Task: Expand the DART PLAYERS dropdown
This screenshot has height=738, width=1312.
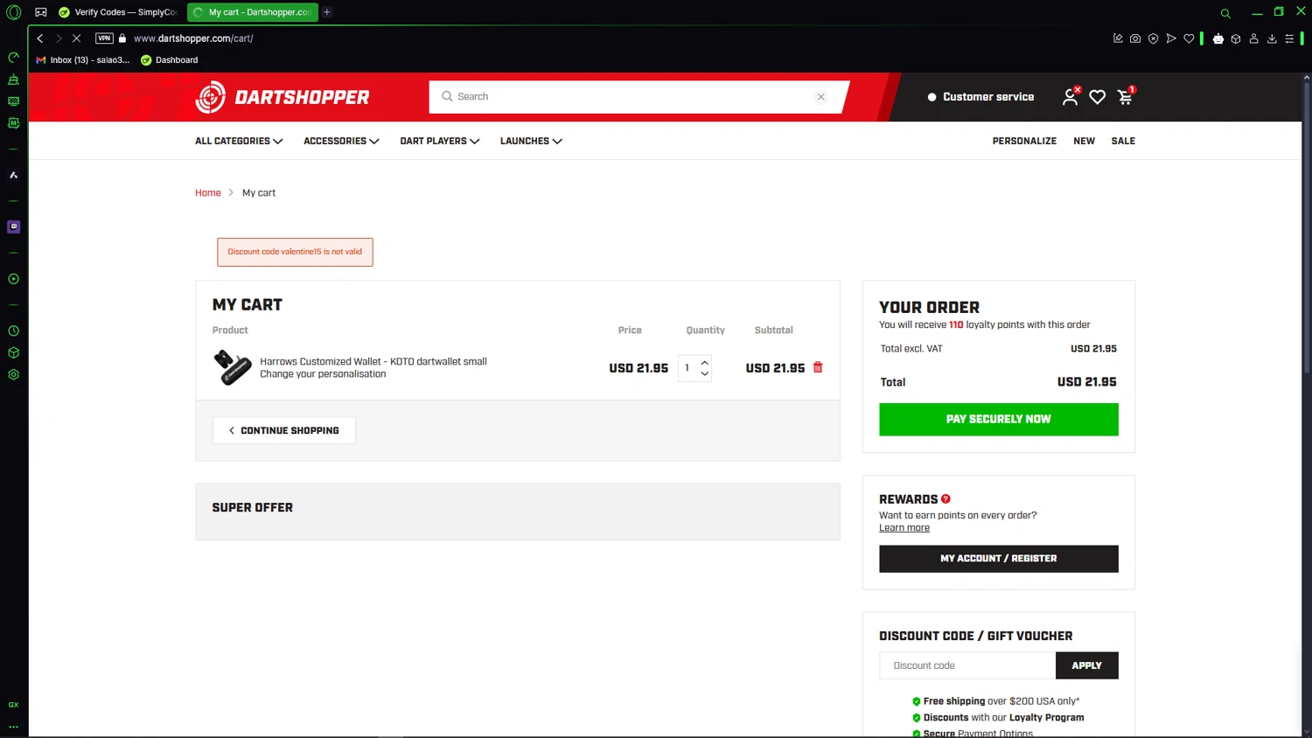Action: pos(440,141)
